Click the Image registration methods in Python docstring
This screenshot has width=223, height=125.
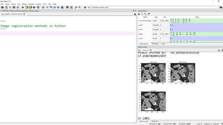(x=33, y=26)
